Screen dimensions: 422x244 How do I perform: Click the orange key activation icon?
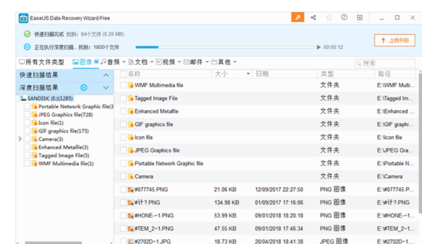[297, 18]
